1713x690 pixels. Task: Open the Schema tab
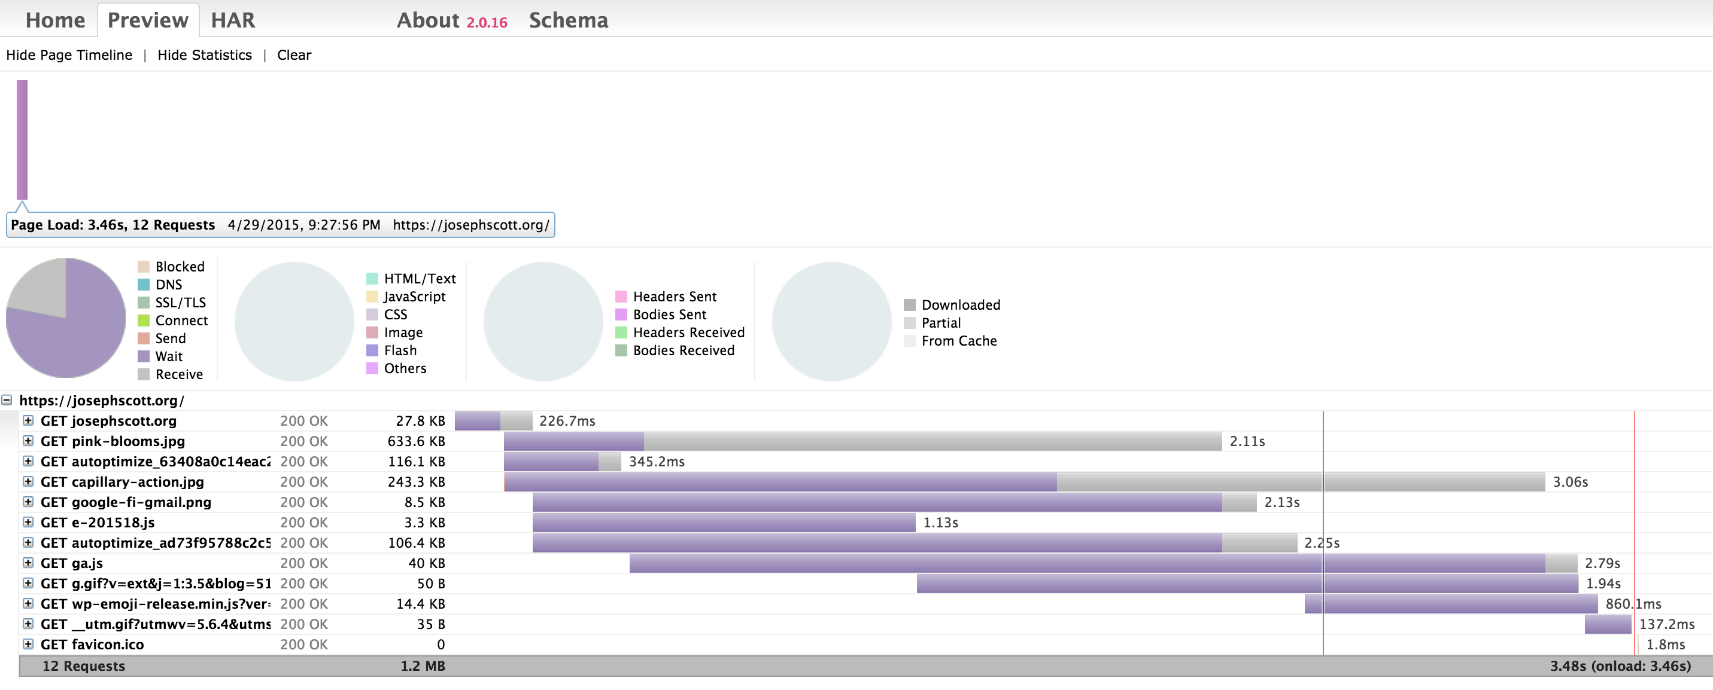click(x=568, y=20)
